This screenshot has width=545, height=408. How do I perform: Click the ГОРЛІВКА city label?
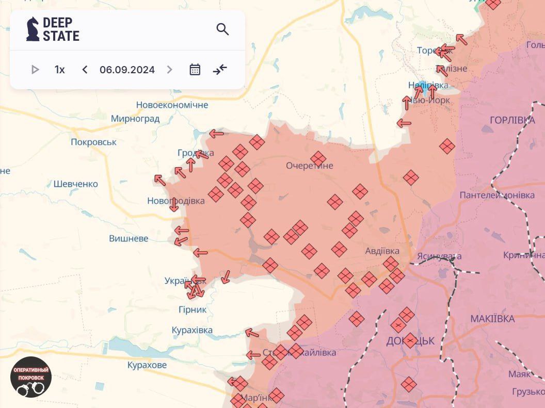pos(512,120)
